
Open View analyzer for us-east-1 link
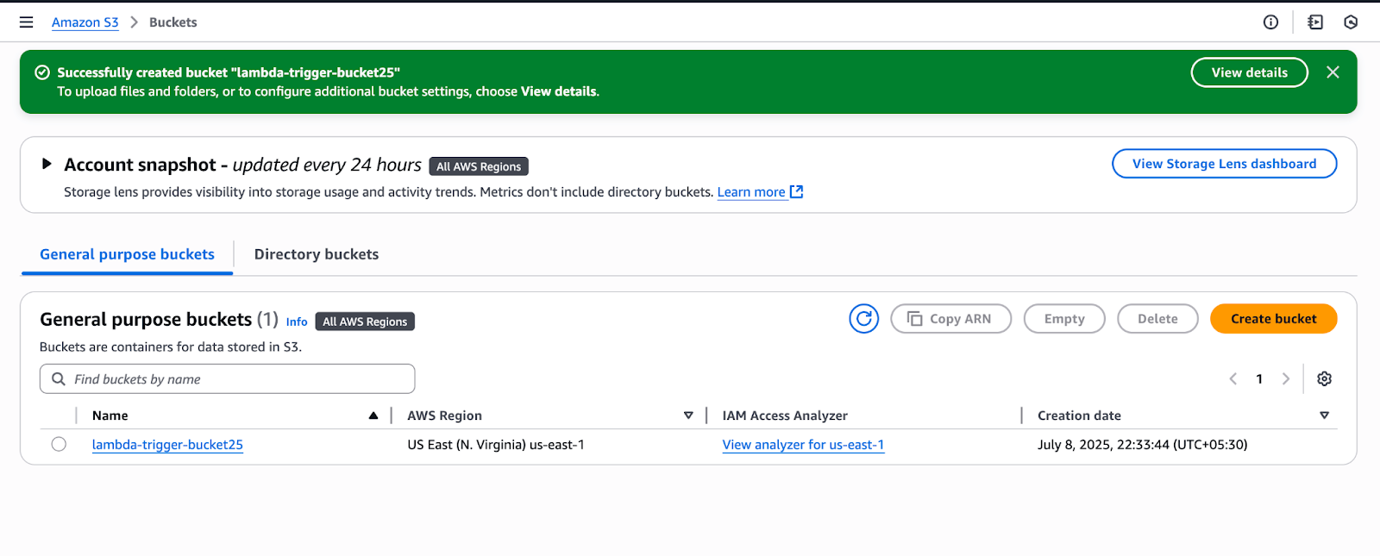click(x=803, y=445)
